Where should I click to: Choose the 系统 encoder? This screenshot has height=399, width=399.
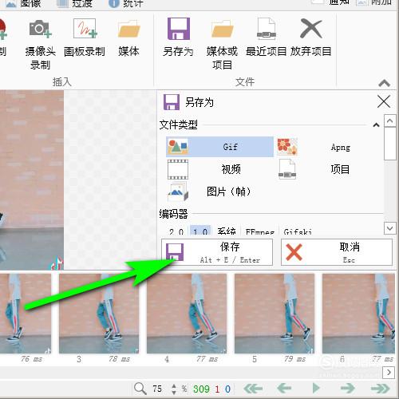tap(227, 231)
